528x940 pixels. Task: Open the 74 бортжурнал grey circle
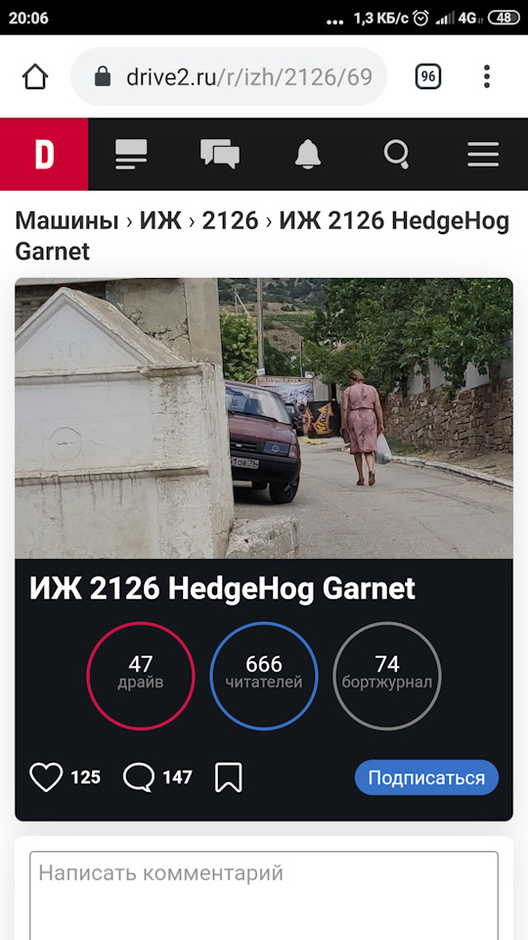point(387,676)
